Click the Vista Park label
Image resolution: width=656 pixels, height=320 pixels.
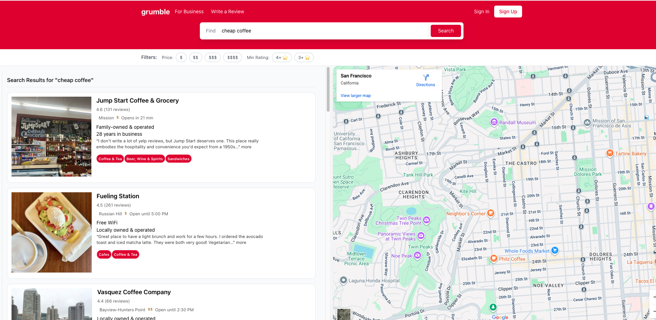(x=455, y=69)
